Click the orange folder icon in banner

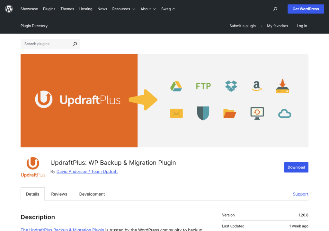tap(230, 113)
